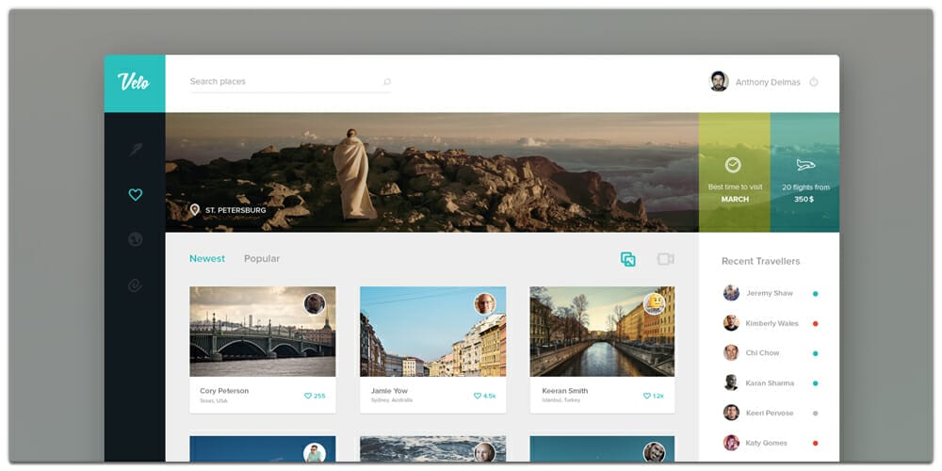Screen dimensions: 942x471
Task: Click Kimberly Wales's avatar
Action: click(731, 323)
